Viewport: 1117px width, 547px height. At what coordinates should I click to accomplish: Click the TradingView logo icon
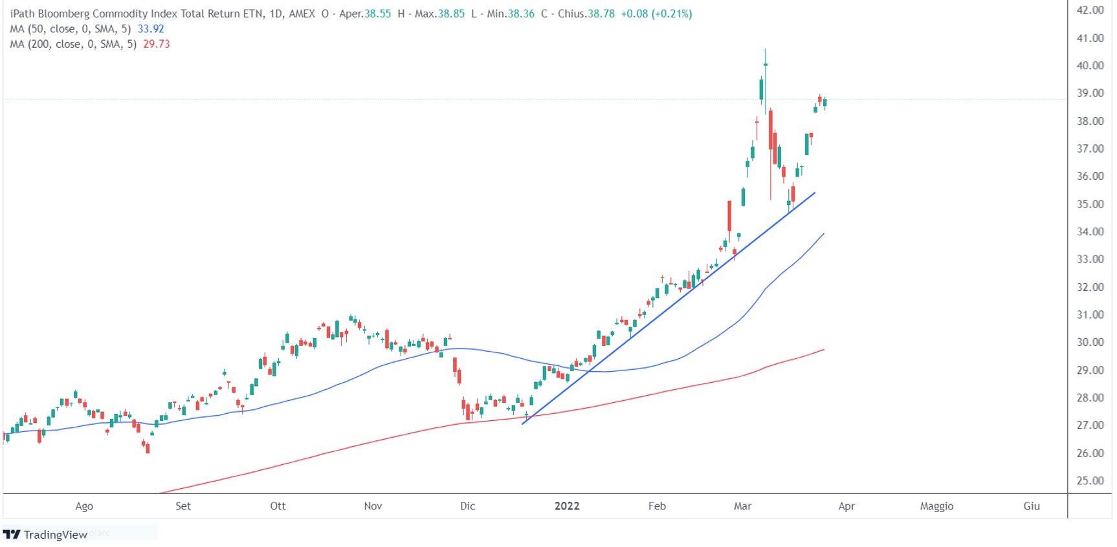click(x=12, y=535)
